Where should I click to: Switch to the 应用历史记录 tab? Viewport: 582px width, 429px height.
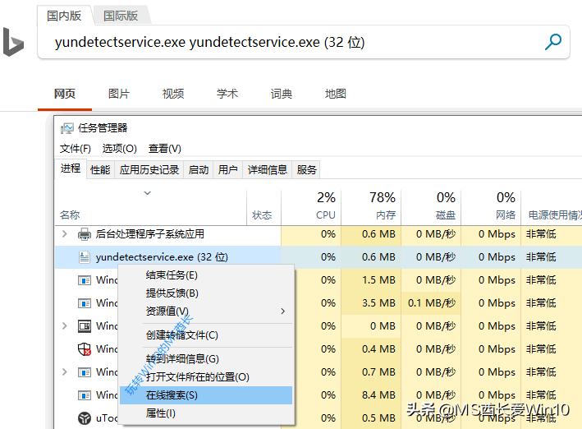tap(149, 170)
